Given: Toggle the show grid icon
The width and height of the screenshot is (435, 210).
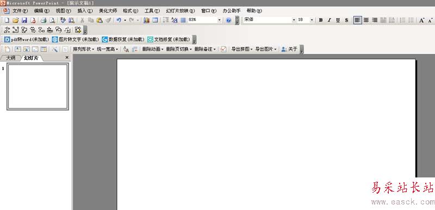Looking at the screenshot, I should coord(183,20).
